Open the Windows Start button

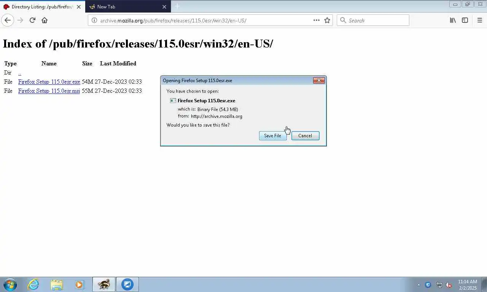pos(10,284)
